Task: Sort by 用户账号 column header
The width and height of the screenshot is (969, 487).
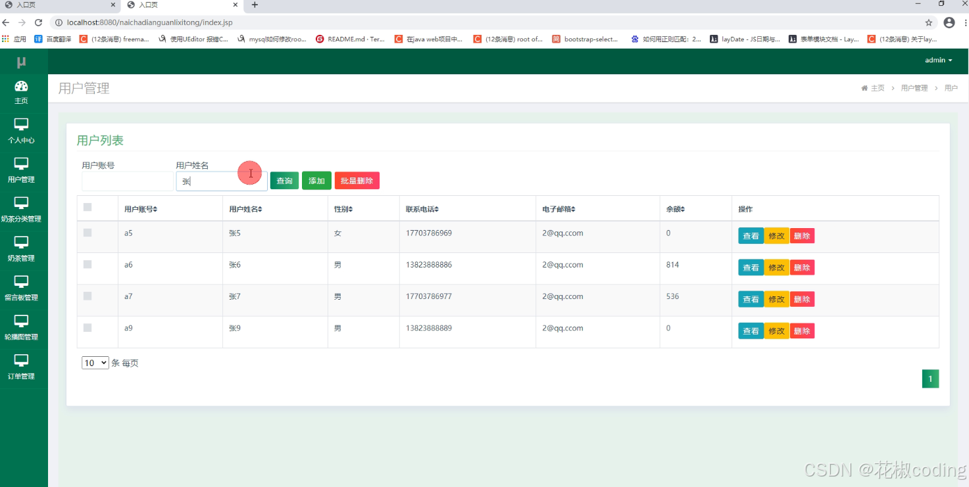Action: 141,209
